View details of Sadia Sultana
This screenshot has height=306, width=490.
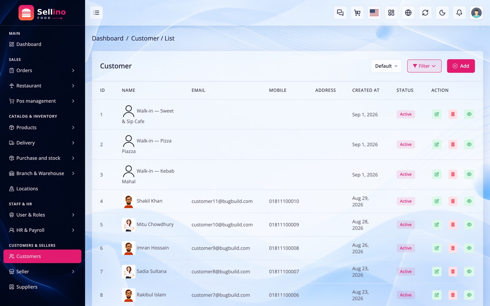(469, 272)
